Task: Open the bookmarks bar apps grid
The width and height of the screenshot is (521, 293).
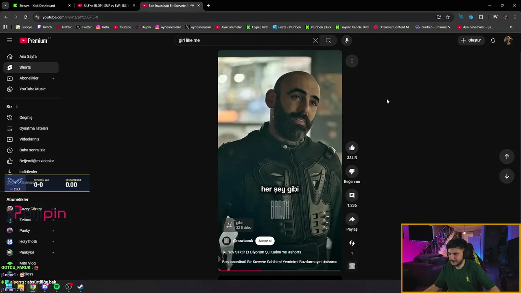Action: click(x=5, y=27)
